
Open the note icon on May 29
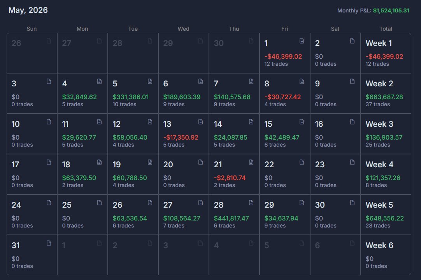302,203
